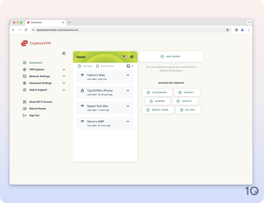Open the browser side panel icon

[236, 30]
